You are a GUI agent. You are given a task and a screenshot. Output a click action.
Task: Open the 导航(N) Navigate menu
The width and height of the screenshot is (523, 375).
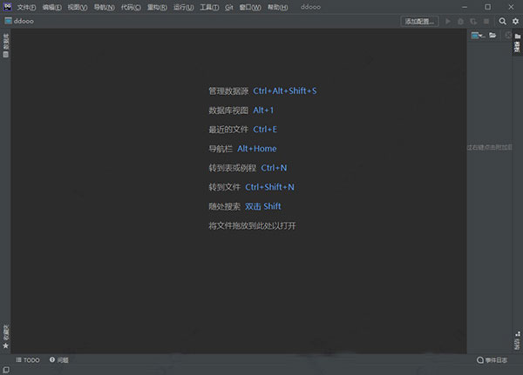(104, 7)
